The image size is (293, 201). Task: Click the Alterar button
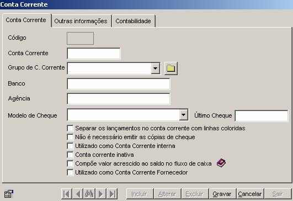(x=167, y=194)
